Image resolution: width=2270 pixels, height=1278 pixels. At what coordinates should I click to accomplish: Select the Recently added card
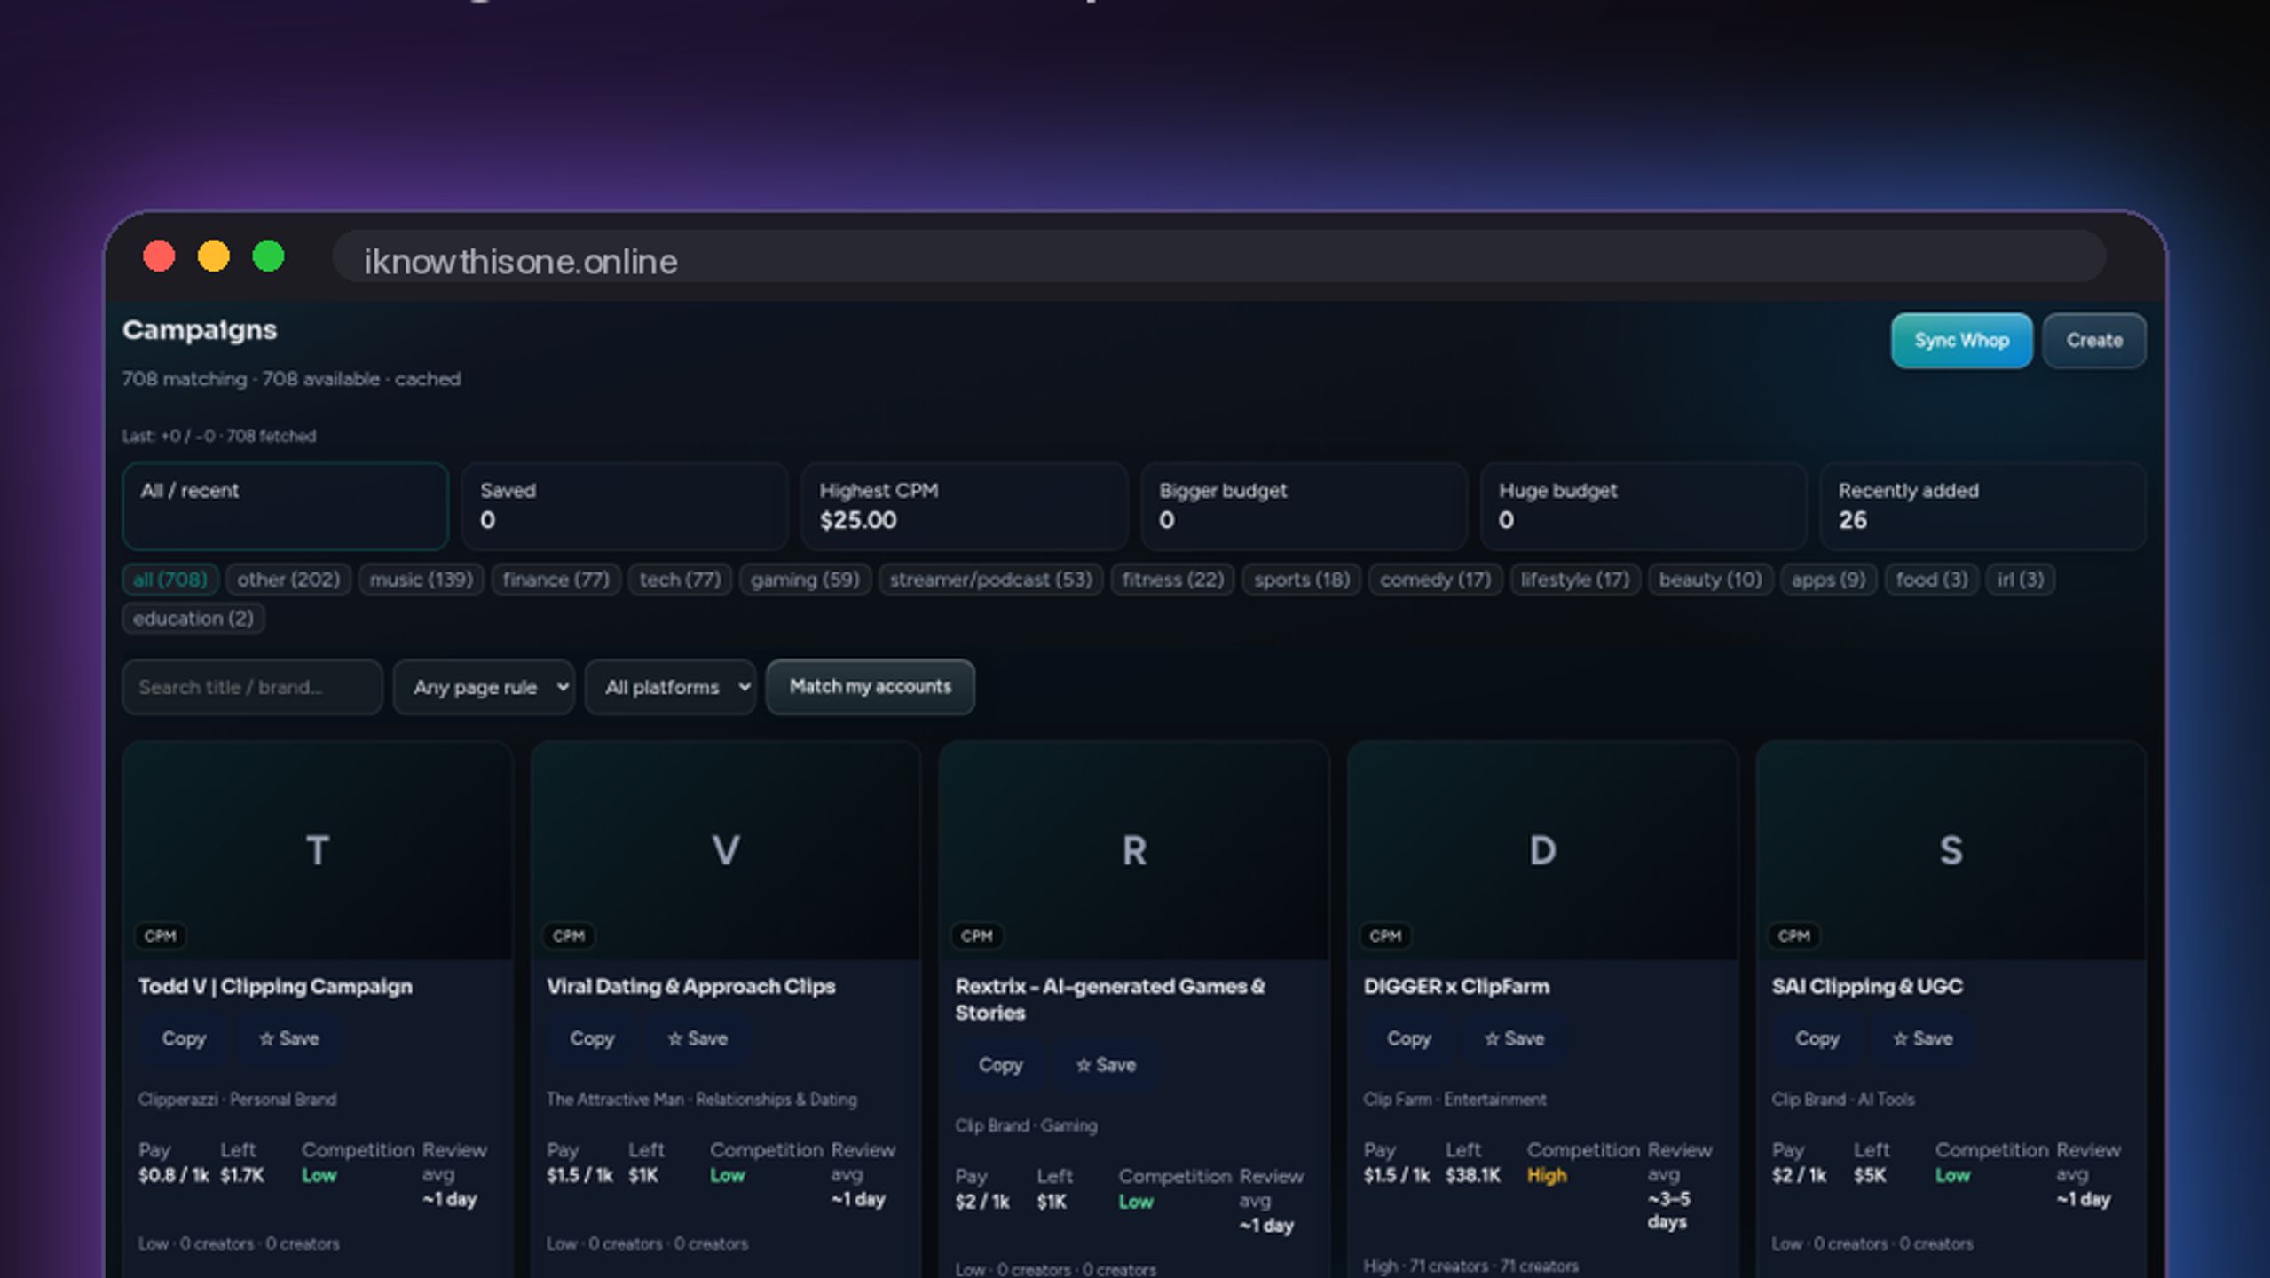(x=1982, y=506)
